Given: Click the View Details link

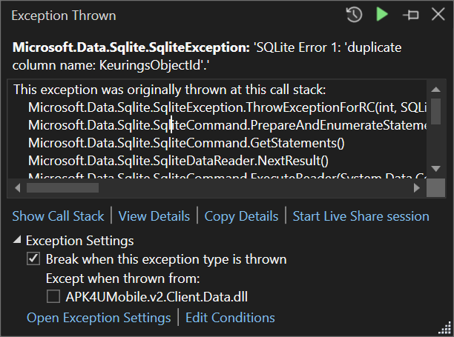Looking at the screenshot, I should click(154, 216).
